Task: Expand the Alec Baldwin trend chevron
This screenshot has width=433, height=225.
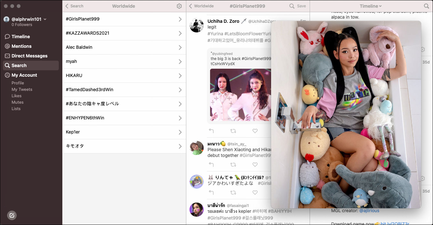Action: tap(180, 48)
